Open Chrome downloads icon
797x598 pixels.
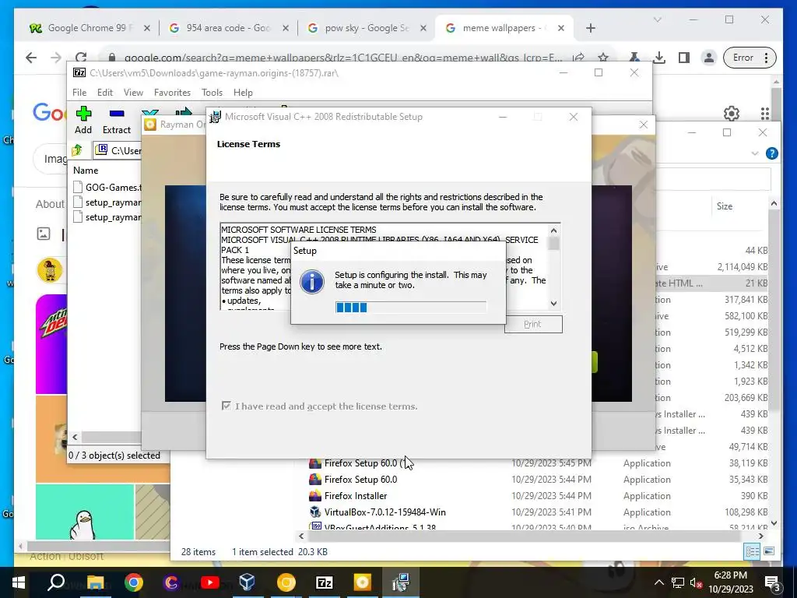[x=659, y=58]
